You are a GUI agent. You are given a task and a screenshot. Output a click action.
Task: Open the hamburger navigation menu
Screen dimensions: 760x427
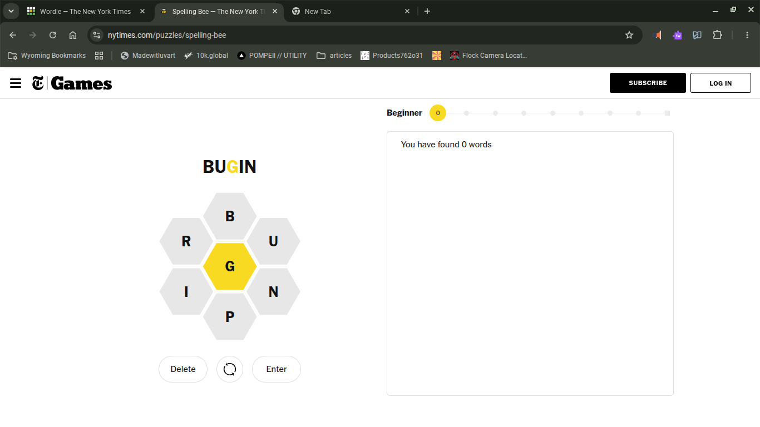16,83
